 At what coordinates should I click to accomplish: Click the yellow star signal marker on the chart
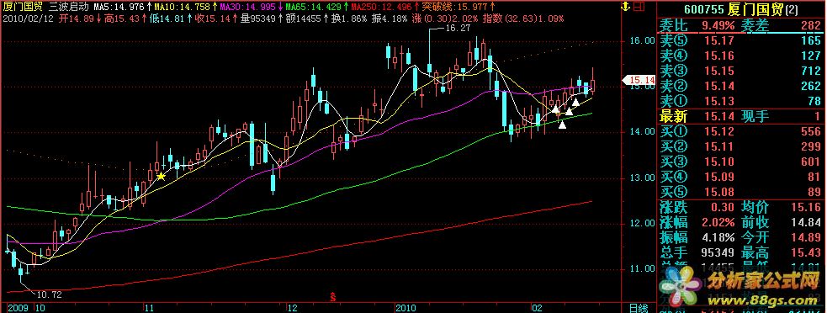[161, 177]
